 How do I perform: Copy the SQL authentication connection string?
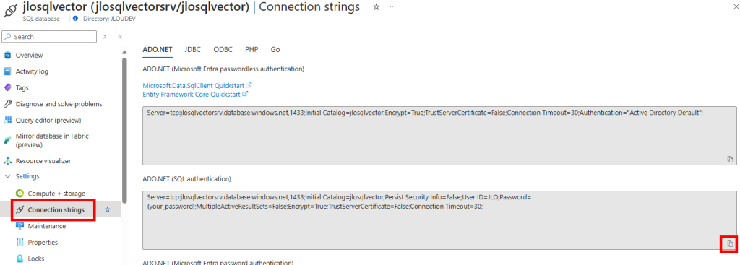click(730, 244)
